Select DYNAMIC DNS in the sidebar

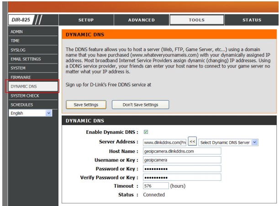tap(33, 86)
